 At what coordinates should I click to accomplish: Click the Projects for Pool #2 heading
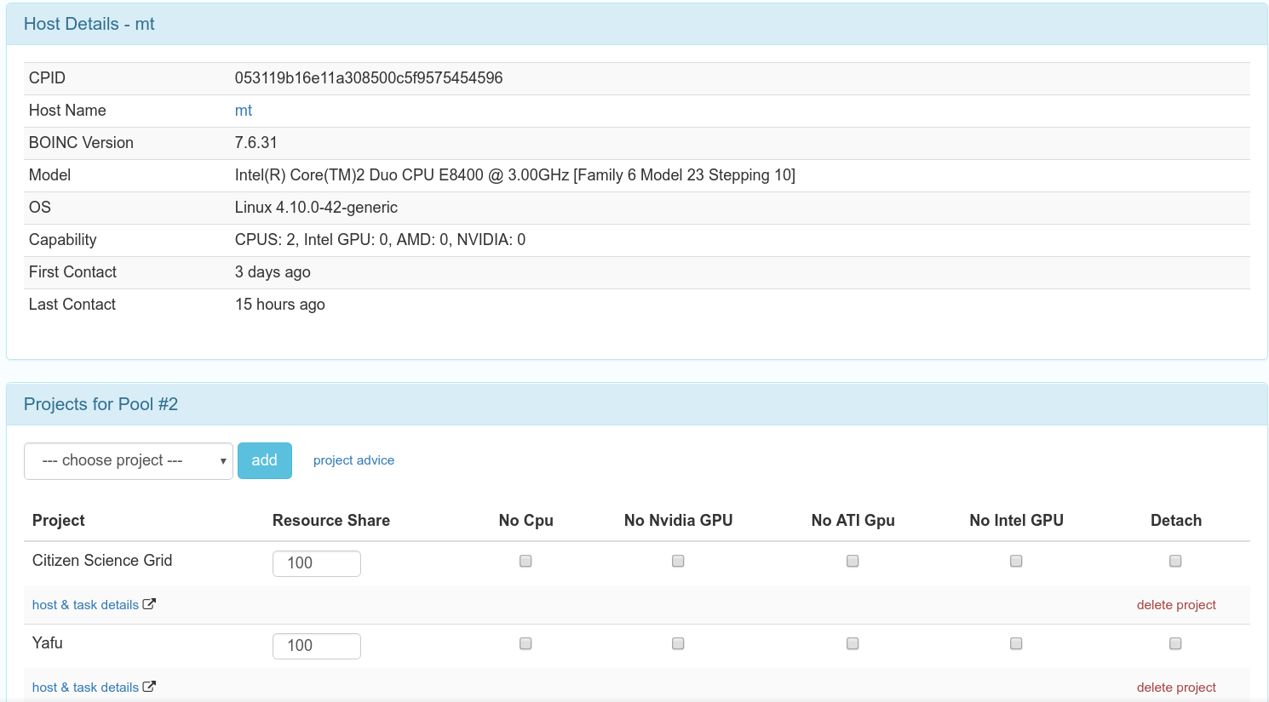pos(100,404)
